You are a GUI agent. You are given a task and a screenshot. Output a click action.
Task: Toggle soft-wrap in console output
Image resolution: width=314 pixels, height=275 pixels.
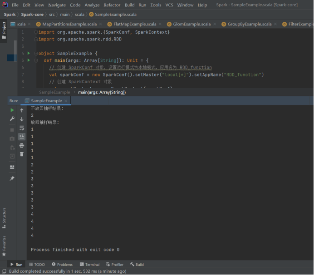point(22,128)
